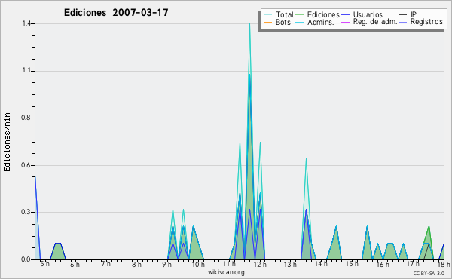Viewport: 452px width, 279px height.
Task: Select the Usuarios legend label
Action: point(368,14)
